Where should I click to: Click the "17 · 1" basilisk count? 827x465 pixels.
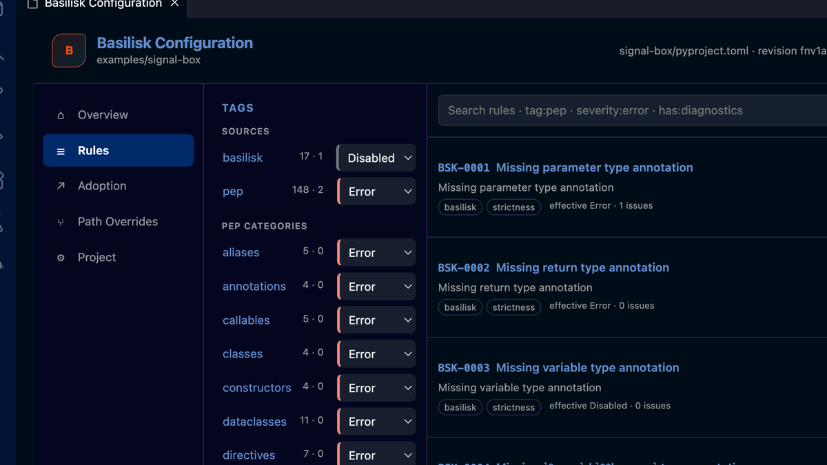311,156
